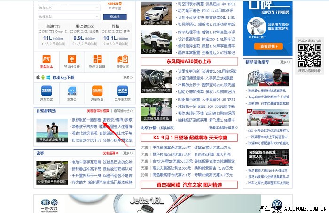Open the 车型对比 PK icon

pos(47,59)
